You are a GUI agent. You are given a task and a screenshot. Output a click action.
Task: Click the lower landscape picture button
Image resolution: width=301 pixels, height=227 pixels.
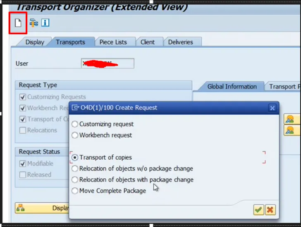(x=292, y=130)
